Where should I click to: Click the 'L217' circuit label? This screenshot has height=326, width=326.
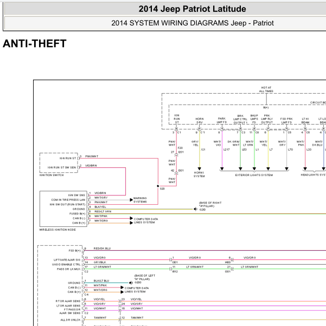coord(226,149)
